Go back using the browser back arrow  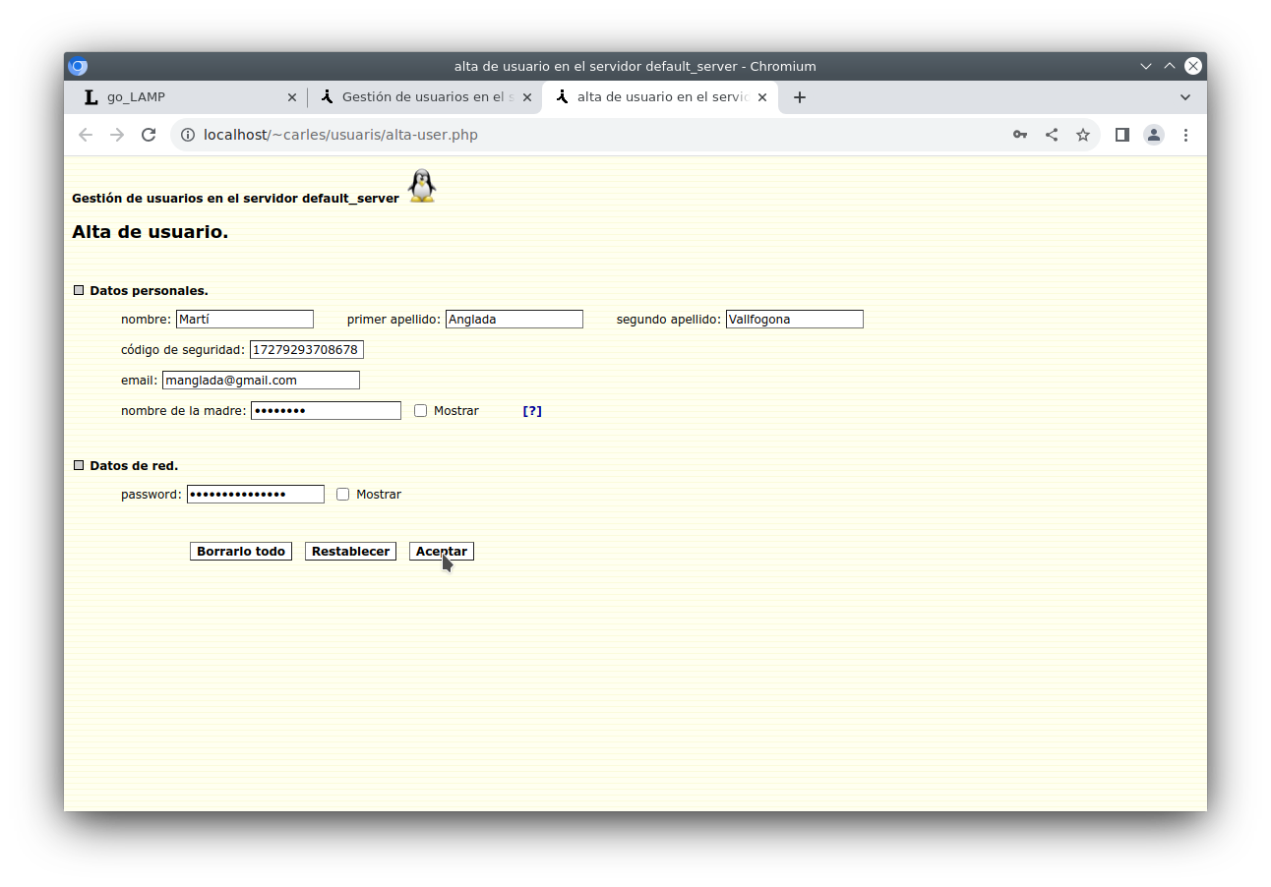[x=86, y=135]
